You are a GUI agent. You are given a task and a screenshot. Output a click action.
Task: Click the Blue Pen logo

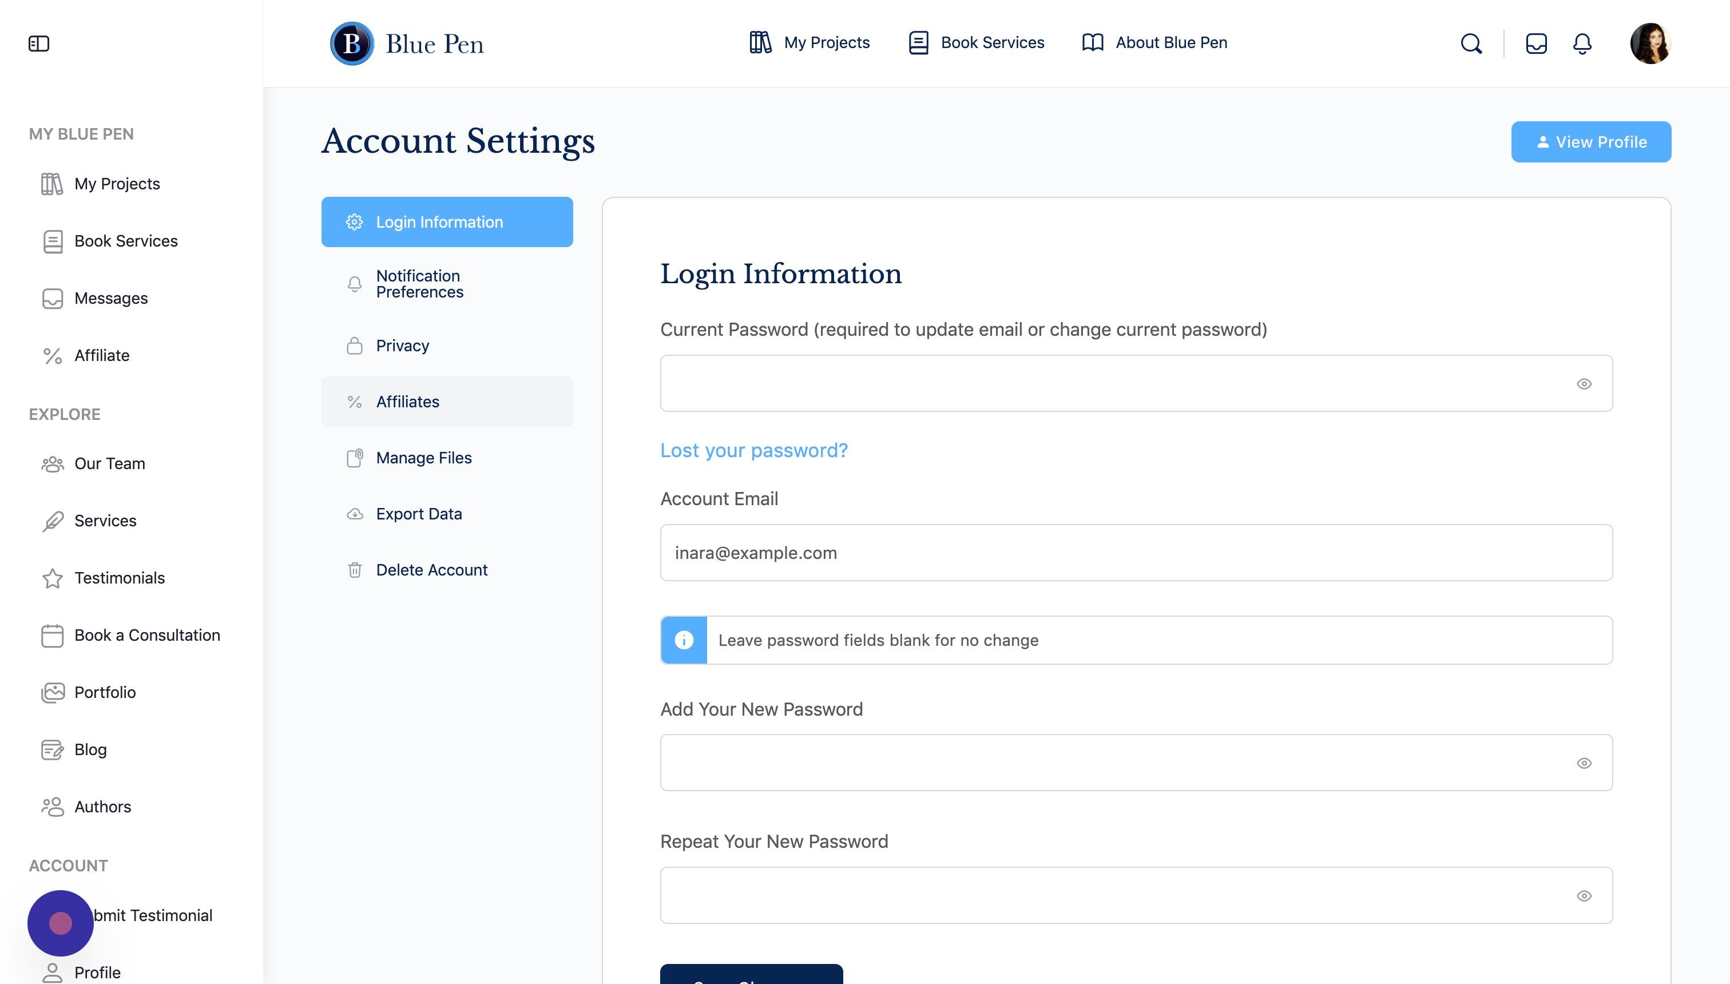point(407,43)
